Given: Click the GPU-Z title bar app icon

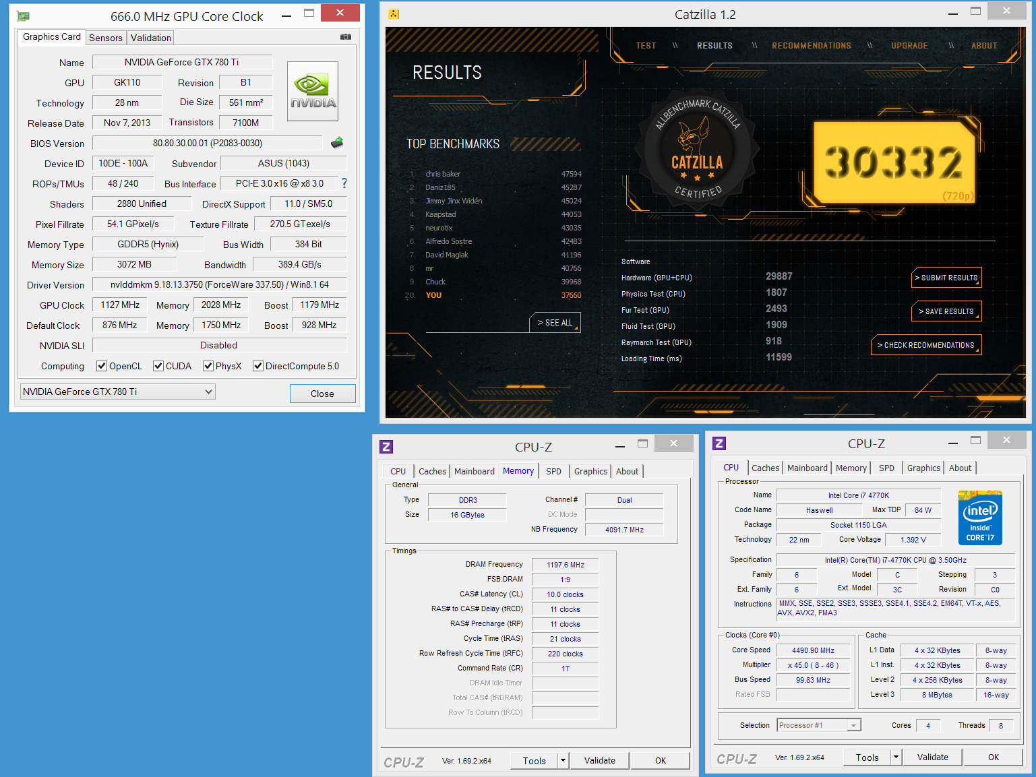Looking at the screenshot, I should pos(24,16).
